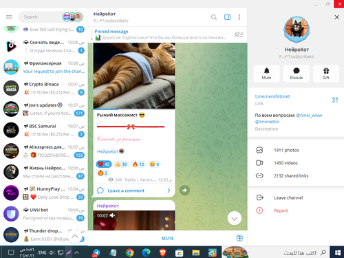
Task: Open Microsoft Store from taskbar
Action: click(x=179, y=253)
